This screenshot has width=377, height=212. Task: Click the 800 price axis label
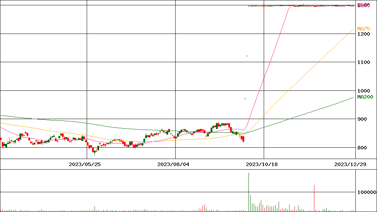362,148
